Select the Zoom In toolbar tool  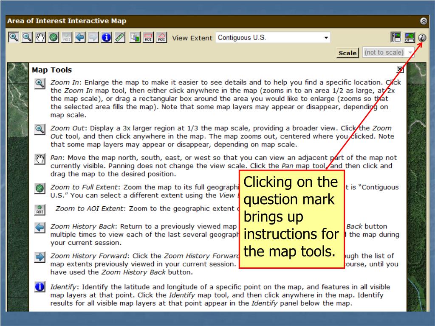(13, 37)
